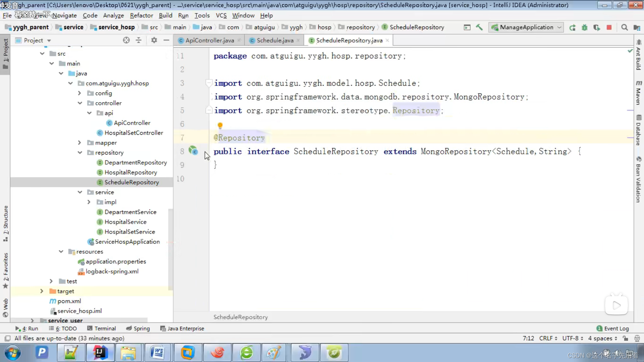
Task: Expand the impl folder under service
Action: click(88, 202)
